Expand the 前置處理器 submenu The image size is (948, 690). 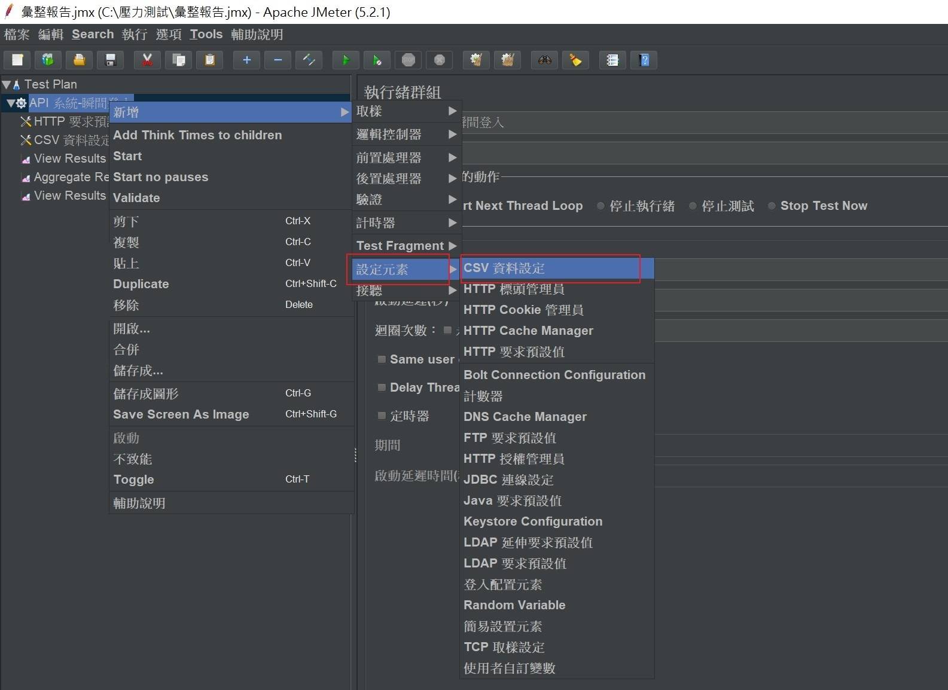(407, 158)
